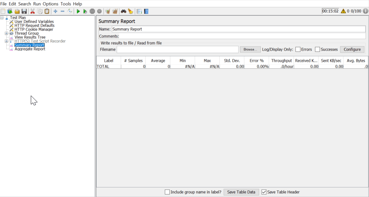The image size is (369, 197).
Task: Enable the Errors only checkbox
Action: [x=298, y=49]
